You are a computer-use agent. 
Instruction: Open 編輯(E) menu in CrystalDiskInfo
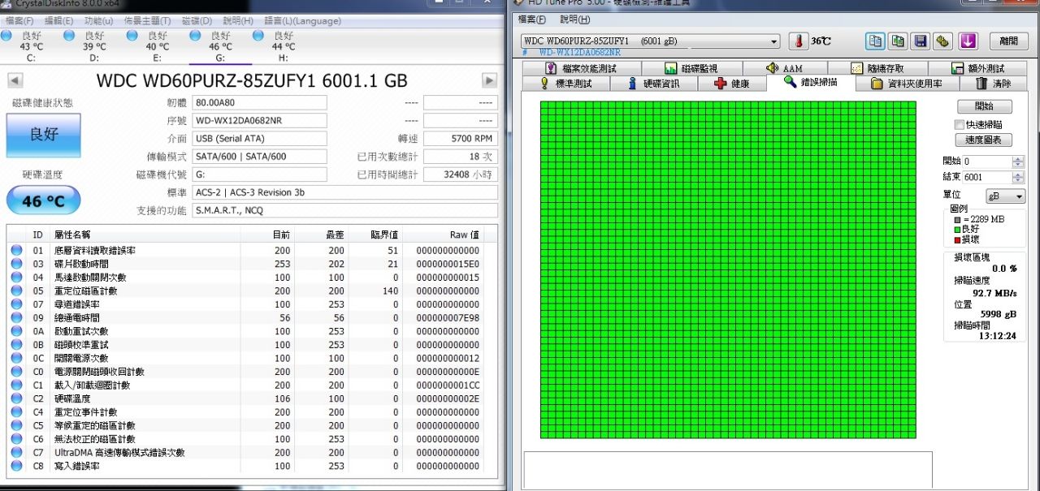point(58,20)
